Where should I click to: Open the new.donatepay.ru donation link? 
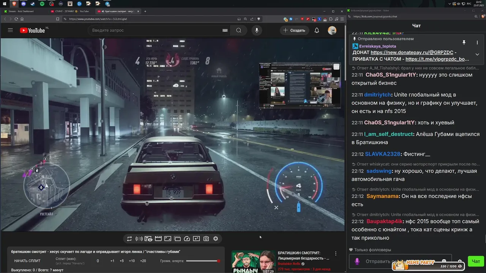[x=412, y=53]
